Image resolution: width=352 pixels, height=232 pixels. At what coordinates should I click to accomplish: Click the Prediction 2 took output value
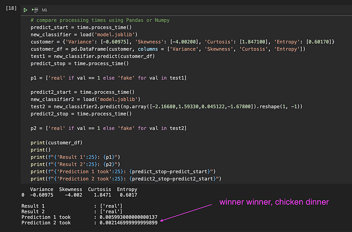[x=128, y=223]
